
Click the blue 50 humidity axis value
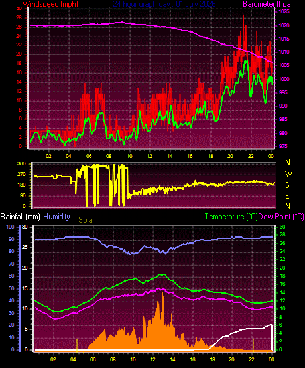click(x=11, y=289)
